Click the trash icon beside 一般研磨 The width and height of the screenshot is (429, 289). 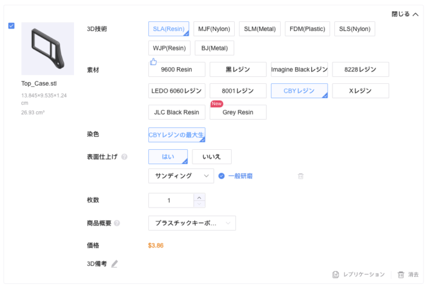coord(301,176)
